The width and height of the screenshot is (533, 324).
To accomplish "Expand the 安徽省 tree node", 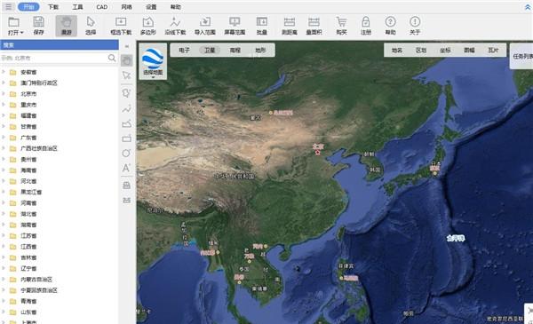I will click(x=4, y=72).
